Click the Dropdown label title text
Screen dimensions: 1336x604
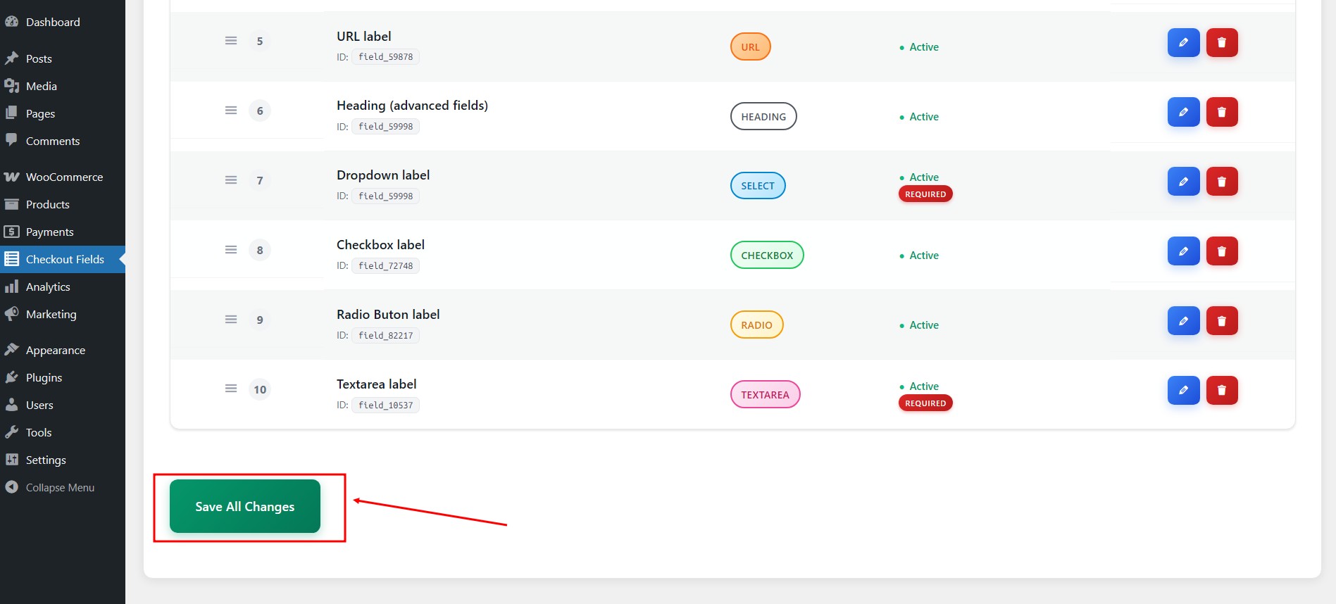(x=383, y=175)
